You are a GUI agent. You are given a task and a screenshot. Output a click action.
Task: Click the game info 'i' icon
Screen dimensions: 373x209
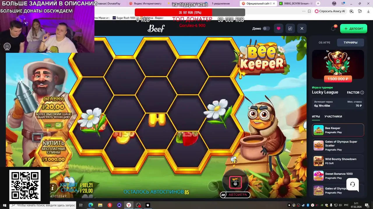[x=53, y=188]
